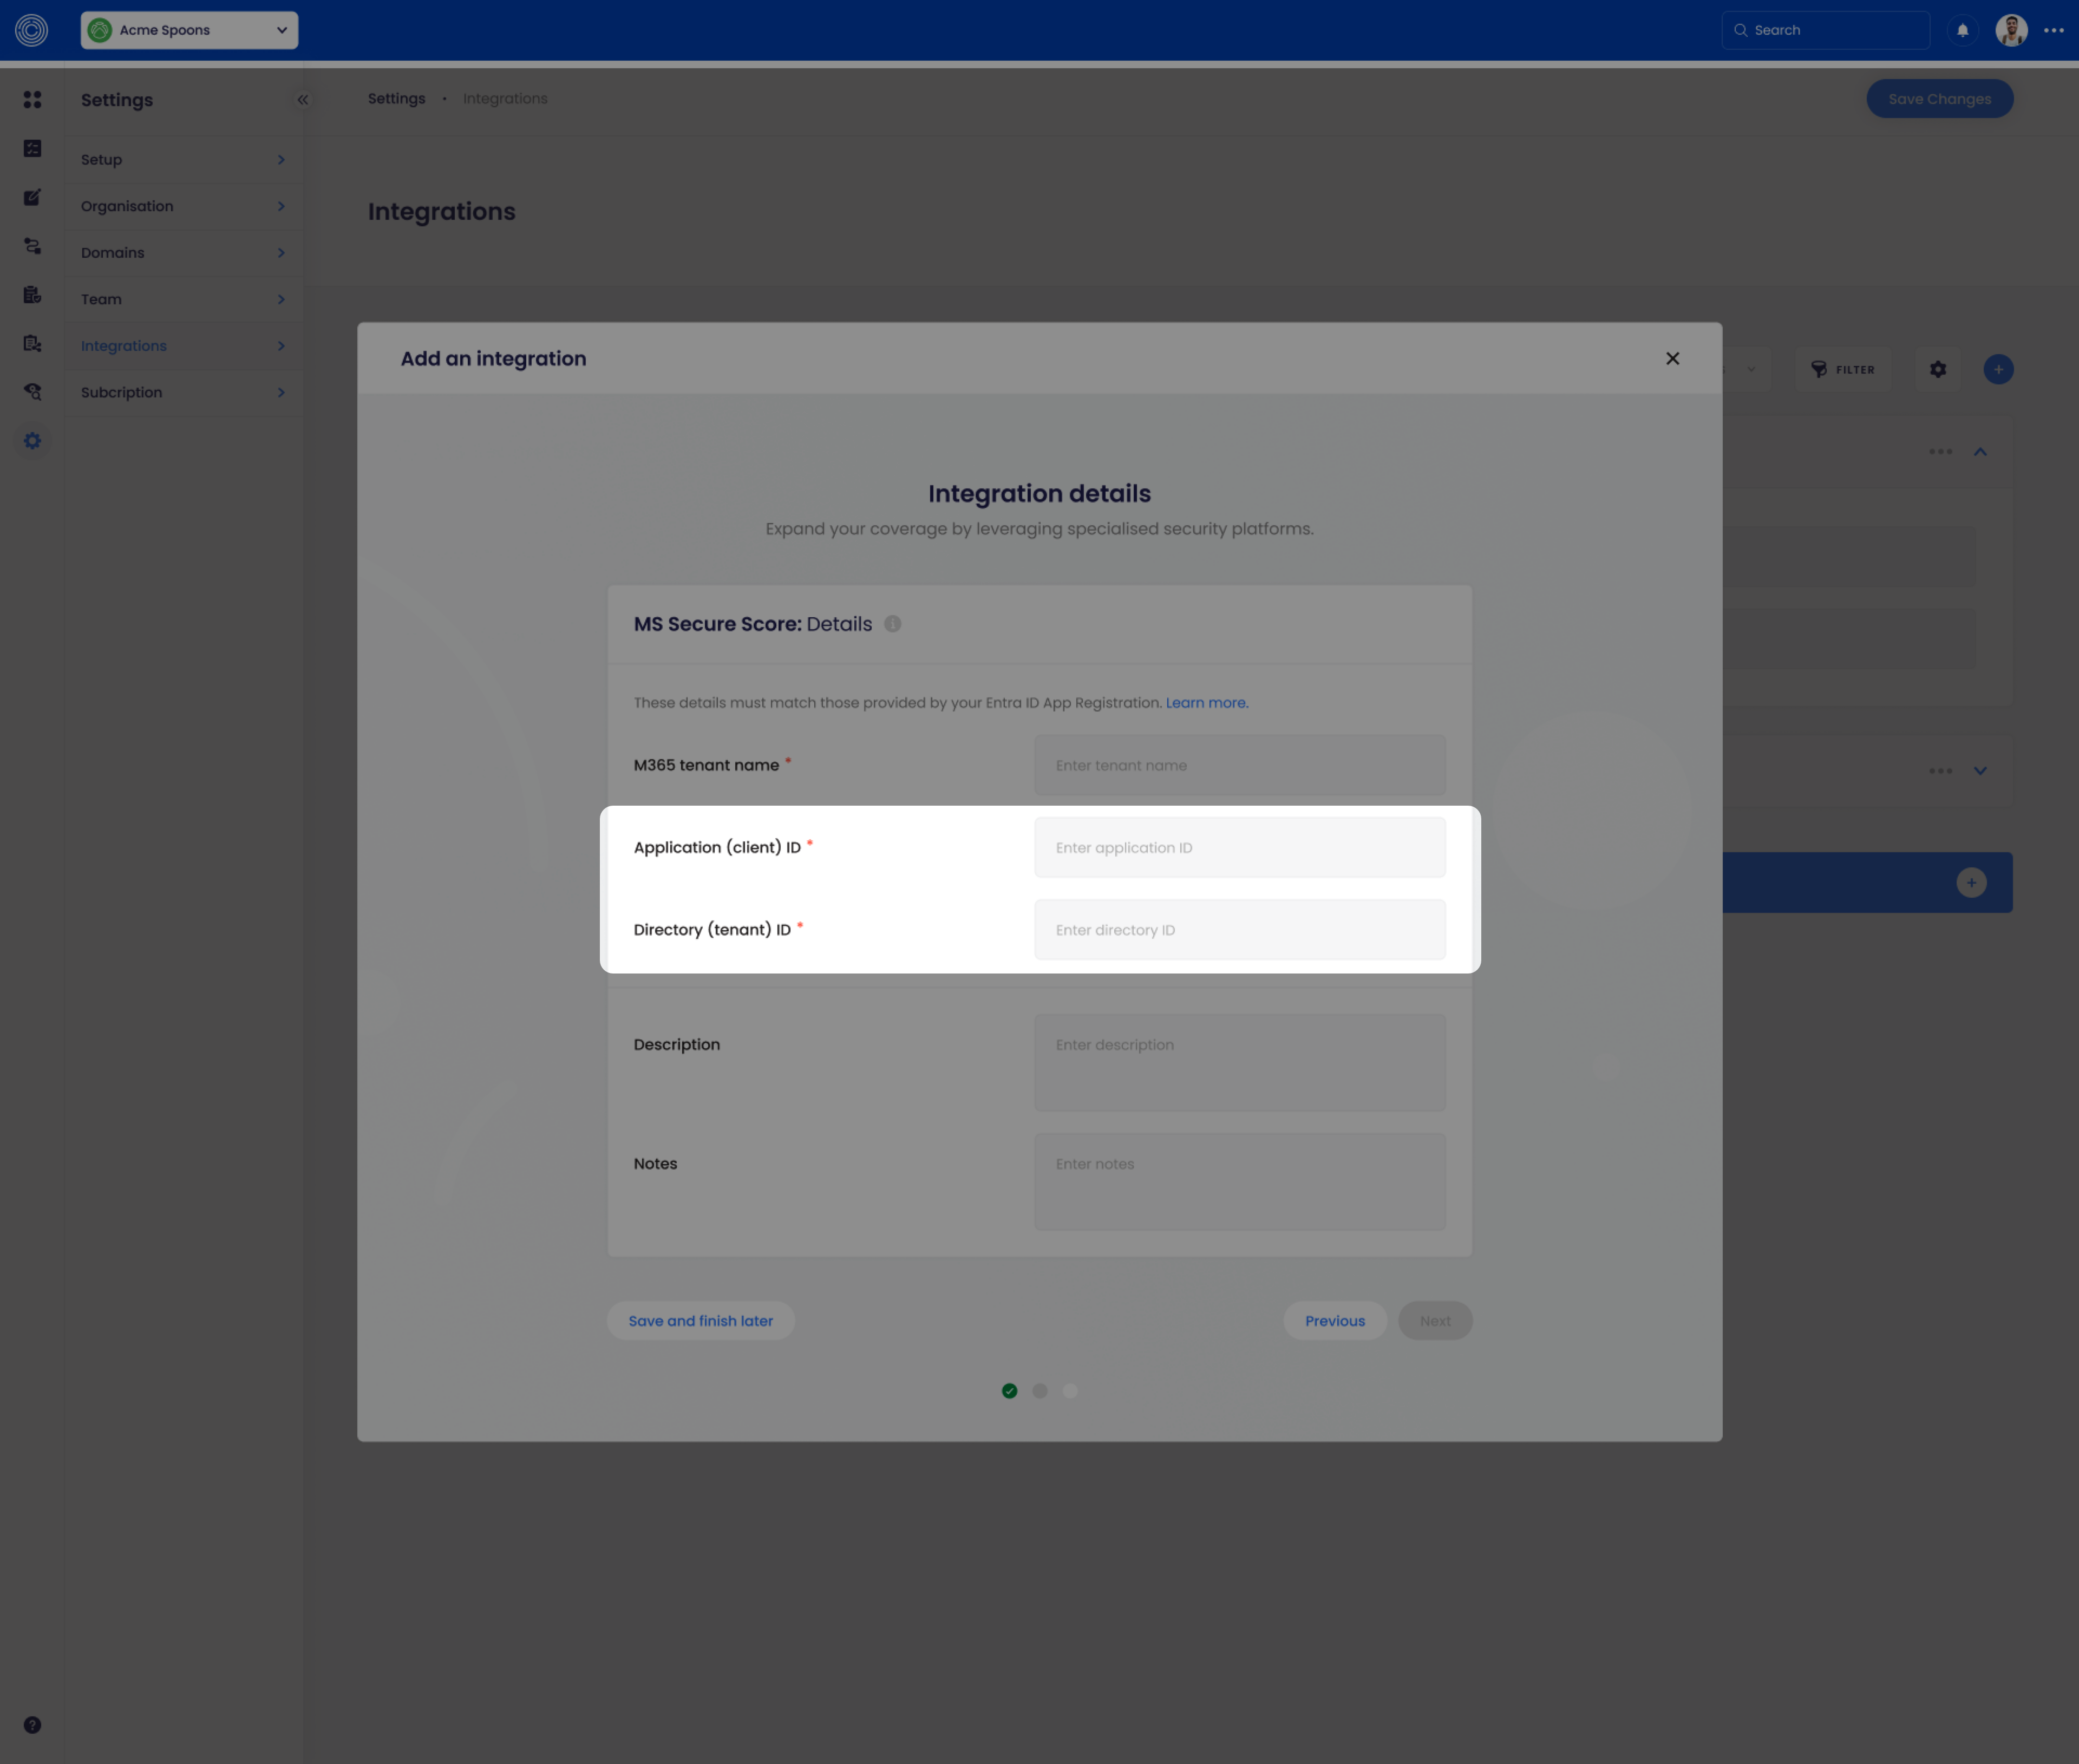Expand the Domains settings section

183,252
